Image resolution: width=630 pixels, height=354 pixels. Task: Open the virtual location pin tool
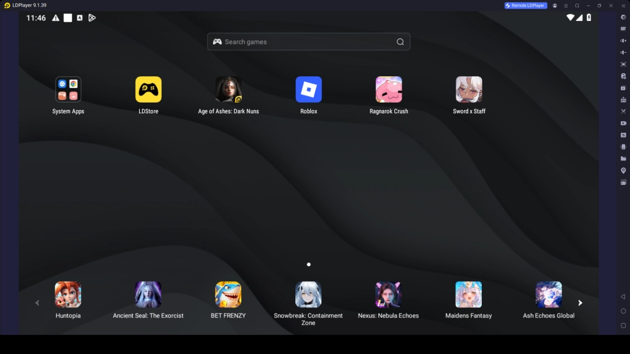(x=623, y=171)
